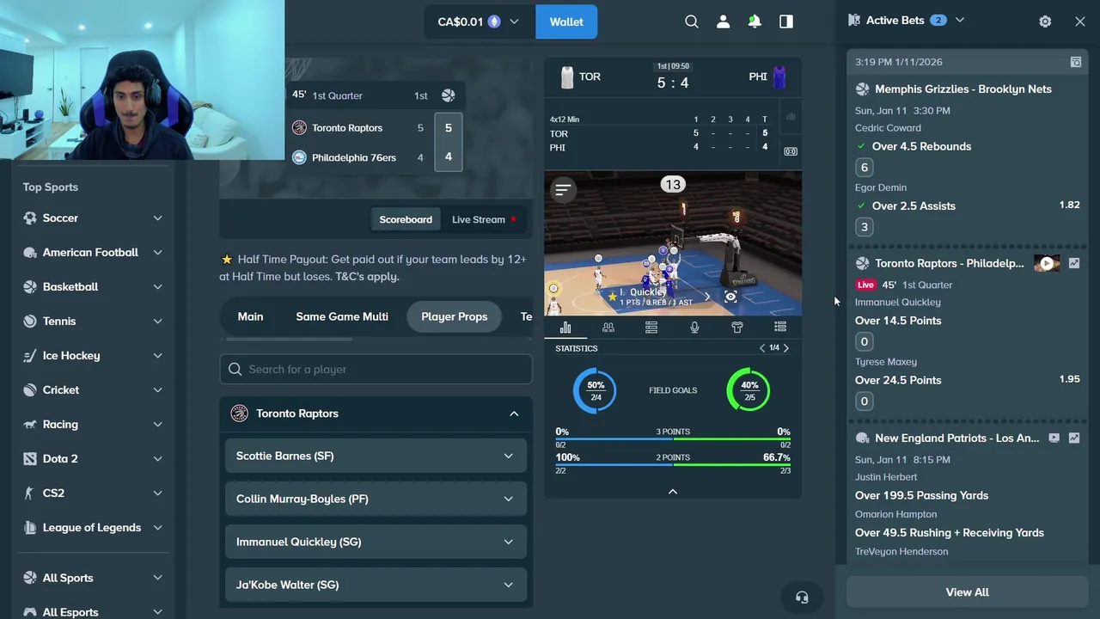1100x619 pixels.
Task: Open Active Bets settings gear
Action: click(1045, 21)
